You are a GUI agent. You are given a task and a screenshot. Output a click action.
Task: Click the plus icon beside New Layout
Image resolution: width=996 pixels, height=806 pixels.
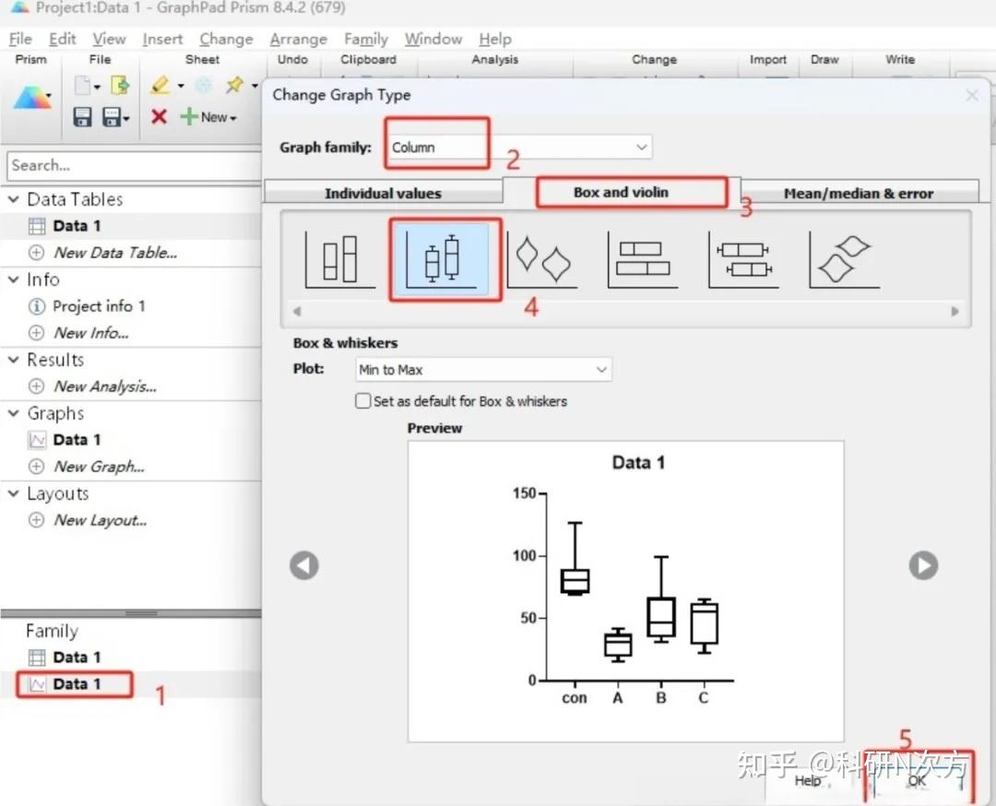tap(36, 520)
